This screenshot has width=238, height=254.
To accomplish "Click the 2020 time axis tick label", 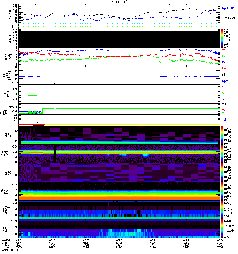I will [52, 249].
